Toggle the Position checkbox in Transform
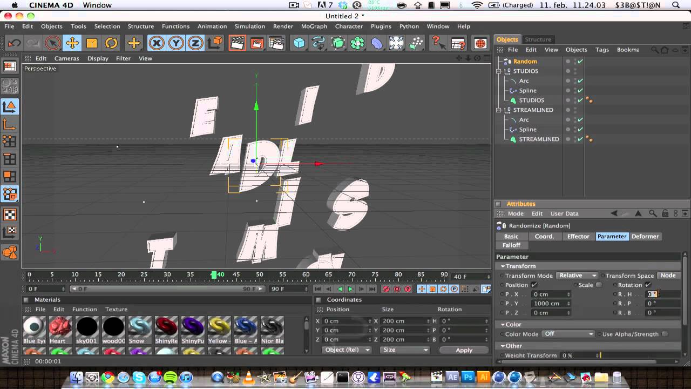The image size is (691, 389). tap(534, 285)
